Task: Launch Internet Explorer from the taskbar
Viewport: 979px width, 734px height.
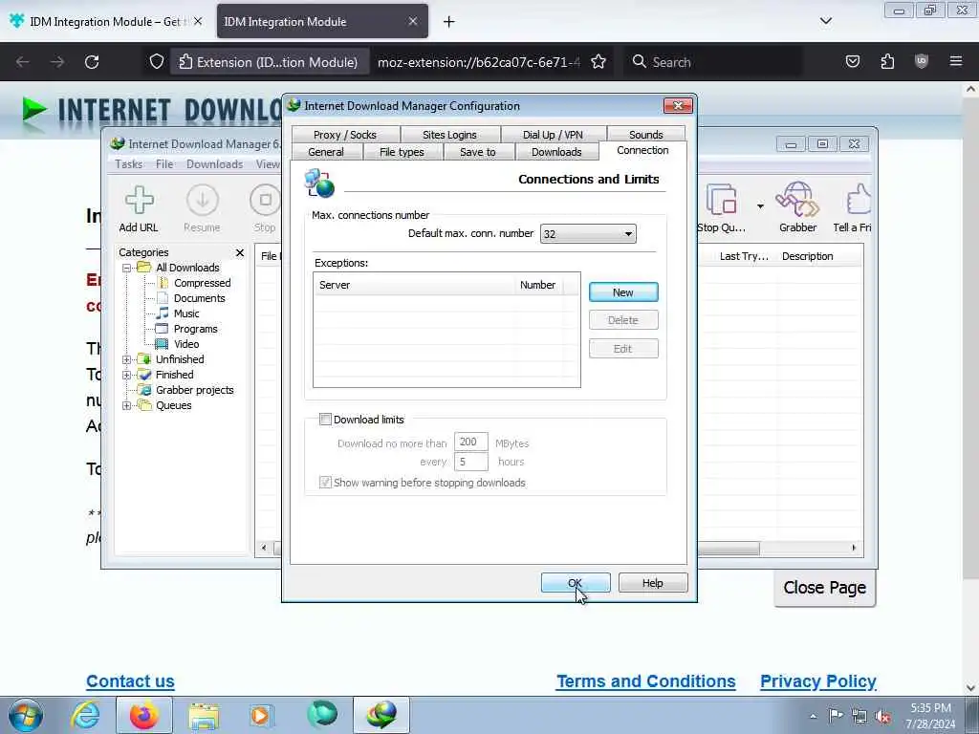Action: point(85,715)
